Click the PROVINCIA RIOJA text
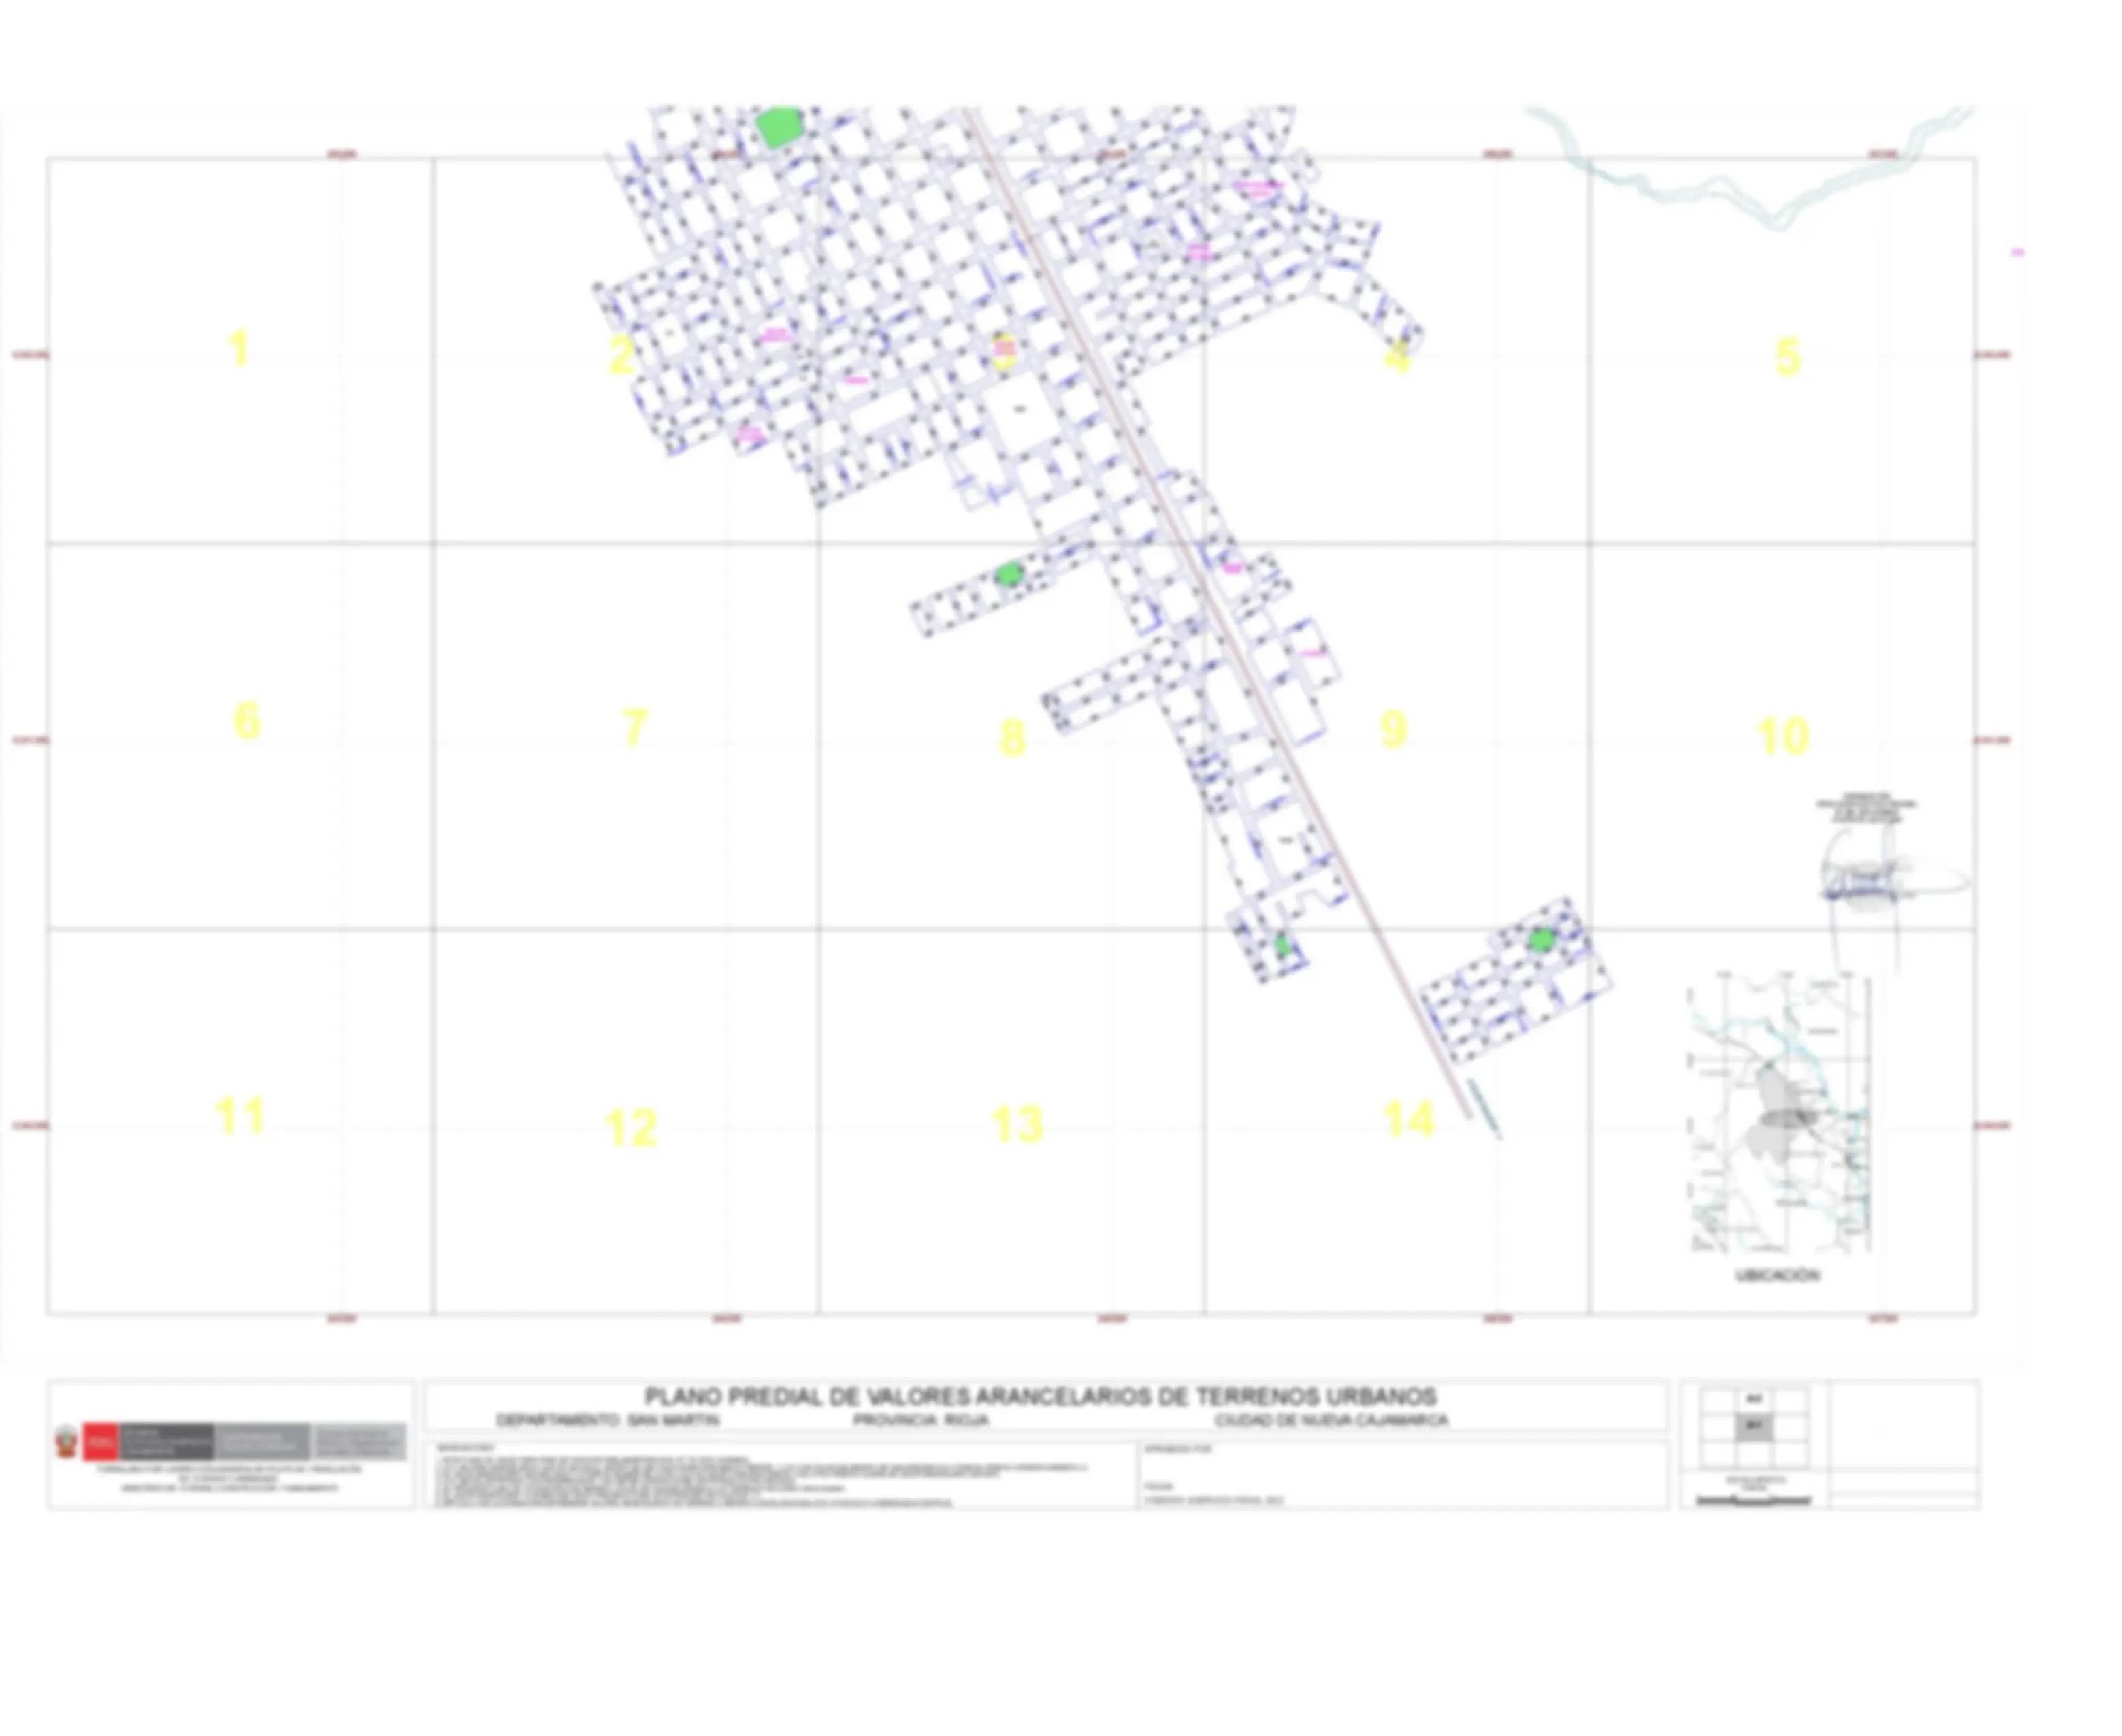 tap(921, 1420)
